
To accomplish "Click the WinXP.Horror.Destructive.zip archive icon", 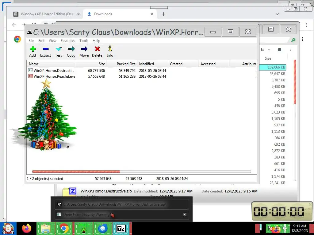I will click(x=69, y=192).
